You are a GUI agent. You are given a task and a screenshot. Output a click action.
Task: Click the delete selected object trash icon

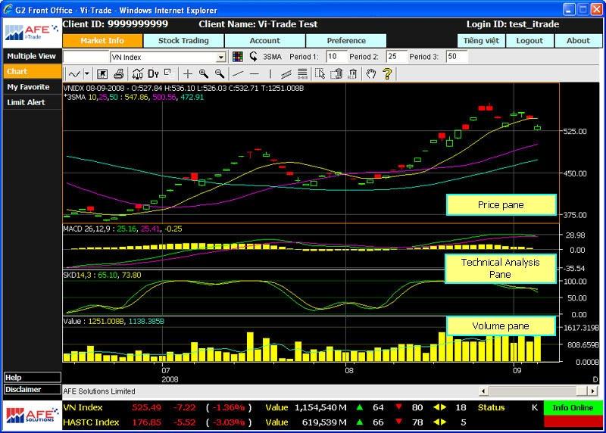[x=336, y=73]
